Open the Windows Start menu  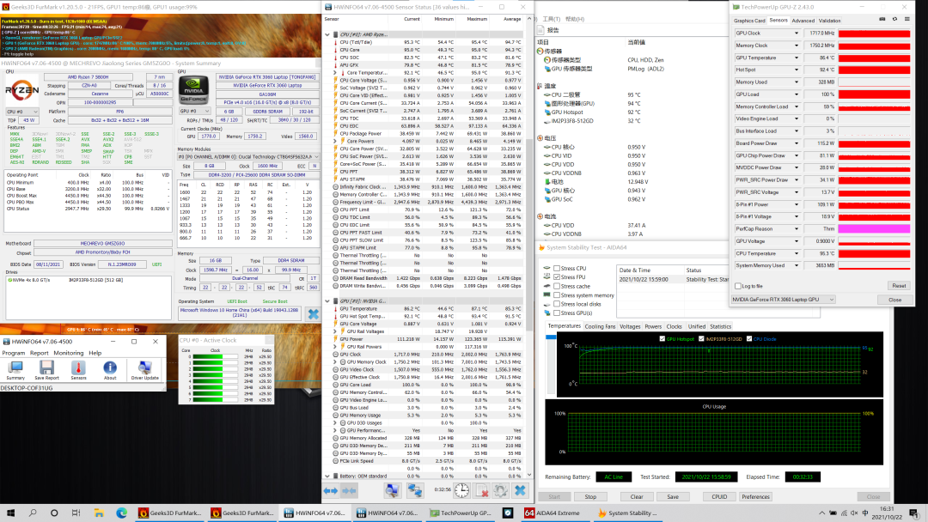10,513
